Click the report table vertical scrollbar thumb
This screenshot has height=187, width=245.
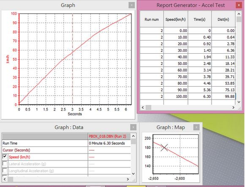point(239,19)
